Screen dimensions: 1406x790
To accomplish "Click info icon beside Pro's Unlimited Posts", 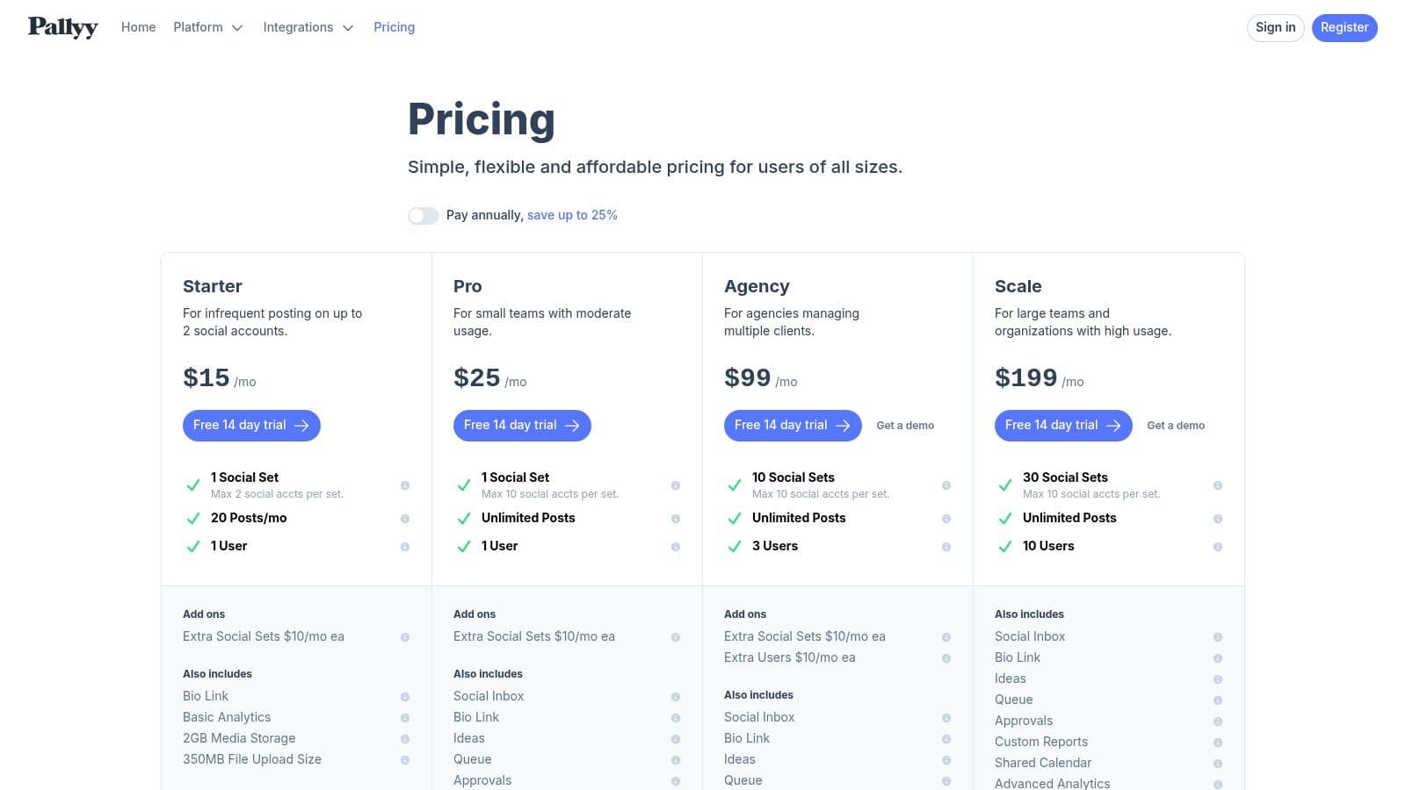I will 676,519.
